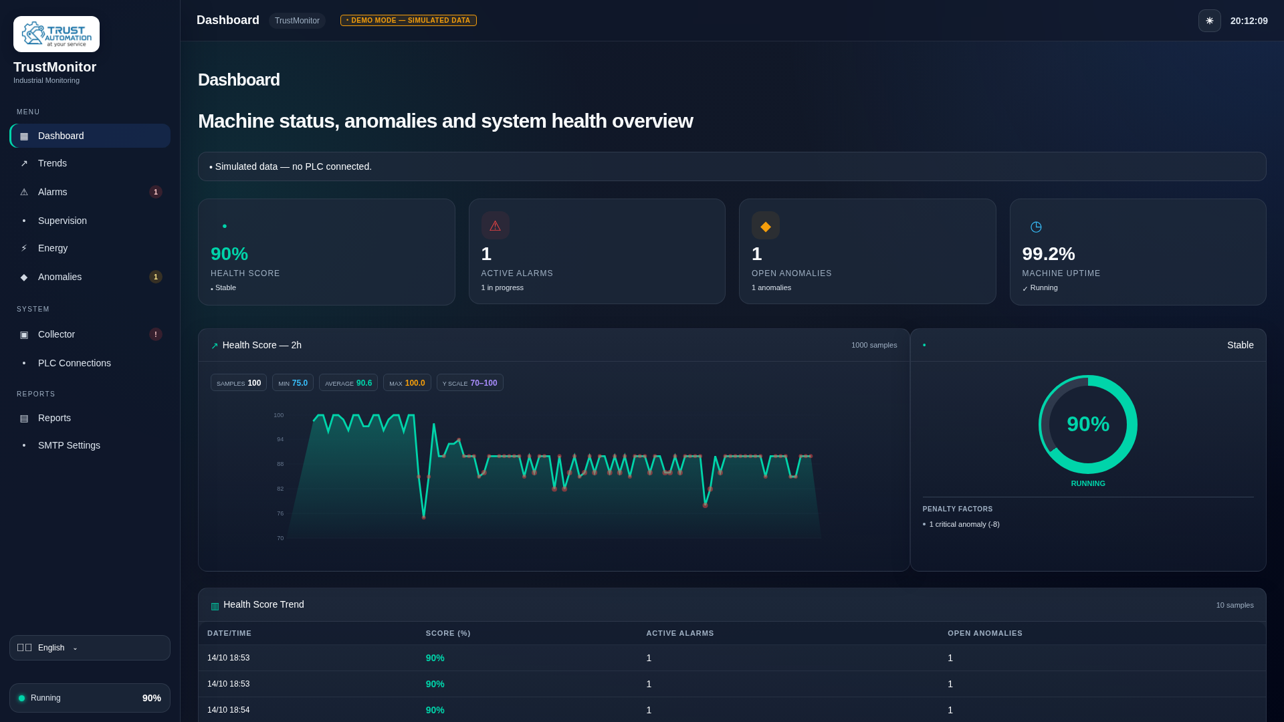Click the red Active Alarms warning icon
1284x722 pixels.
(495, 225)
